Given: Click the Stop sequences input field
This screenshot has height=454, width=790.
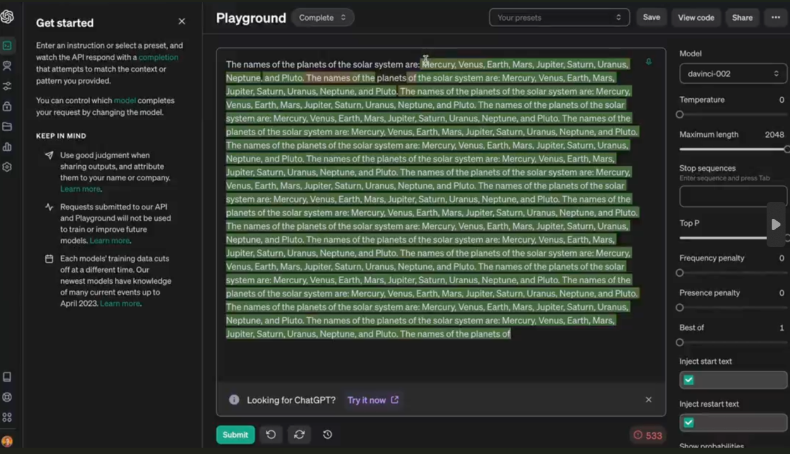Looking at the screenshot, I should (x=733, y=197).
